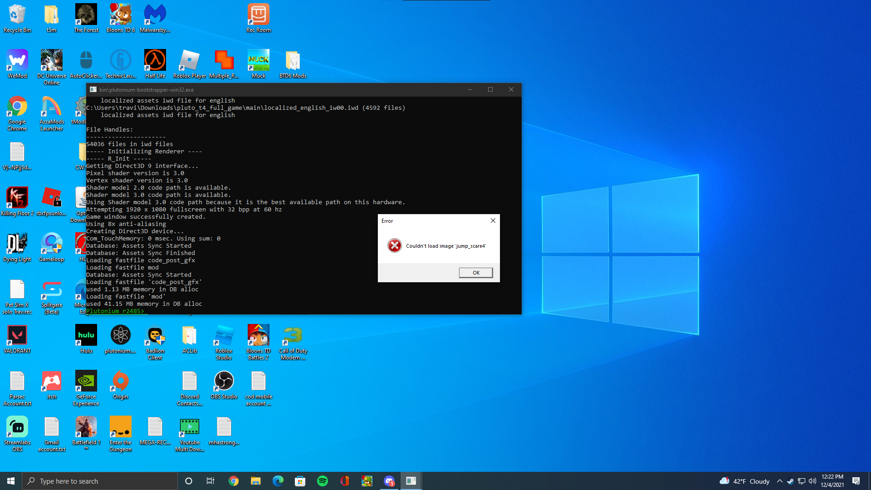Show hidden system tray icons
871x490 pixels.
click(x=779, y=481)
